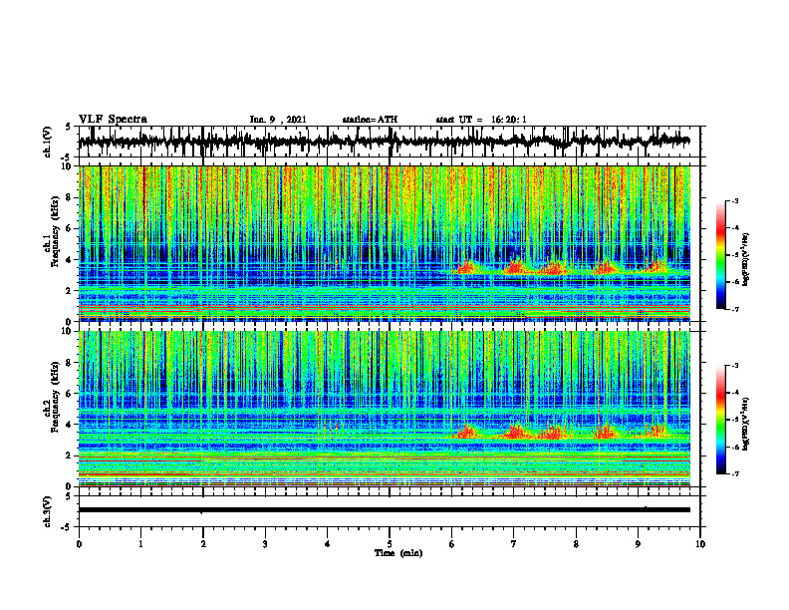Click time axis tick label "5"
789x610 pixels.
coord(390,544)
